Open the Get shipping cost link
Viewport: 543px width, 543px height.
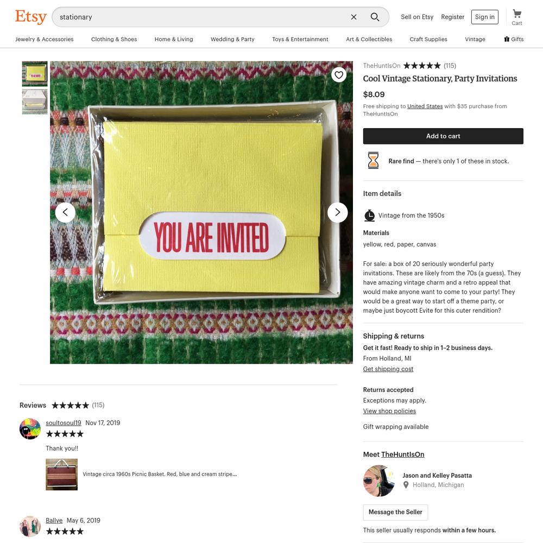point(388,369)
